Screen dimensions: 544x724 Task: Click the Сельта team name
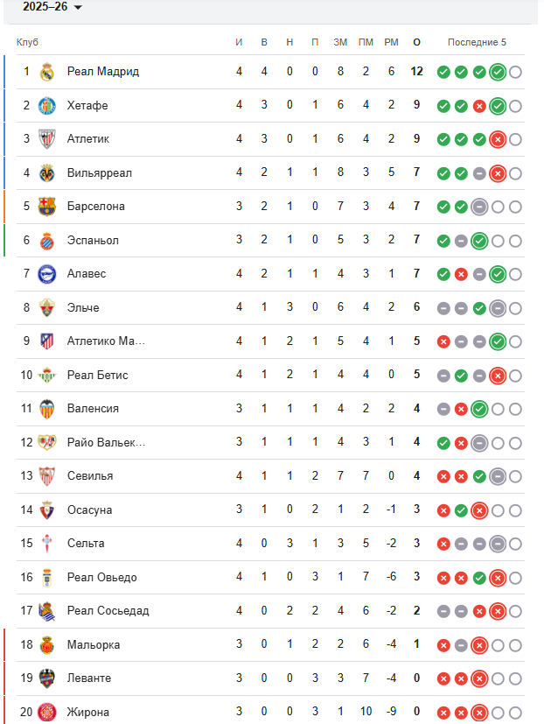[86, 544]
